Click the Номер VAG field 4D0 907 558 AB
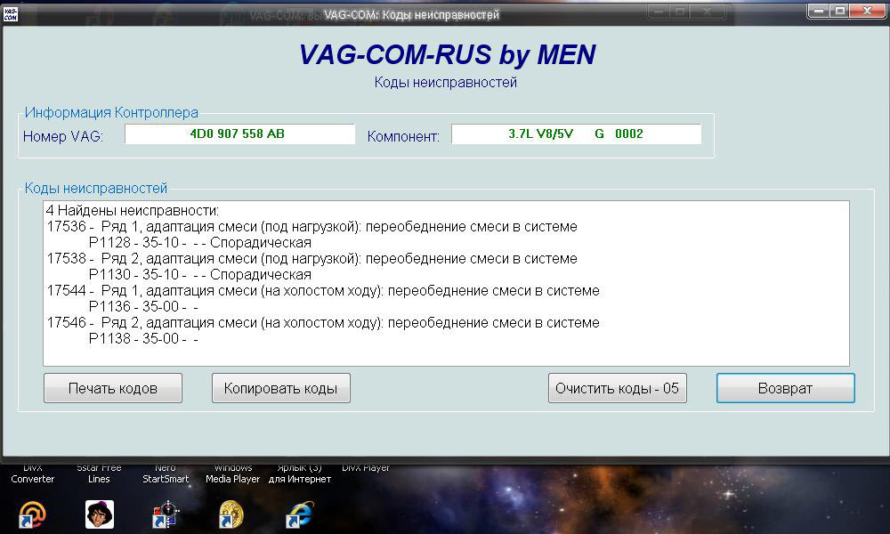This screenshot has height=534, width=890. click(239, 134)
